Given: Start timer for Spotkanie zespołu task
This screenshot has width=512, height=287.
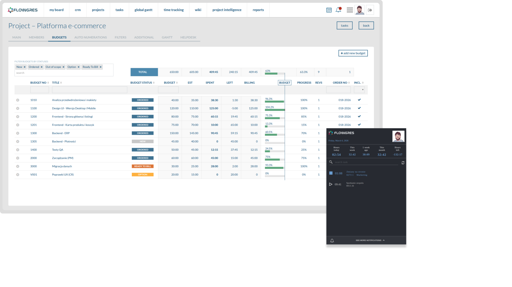Looking at the screenshot, I should tap(331, 184).
